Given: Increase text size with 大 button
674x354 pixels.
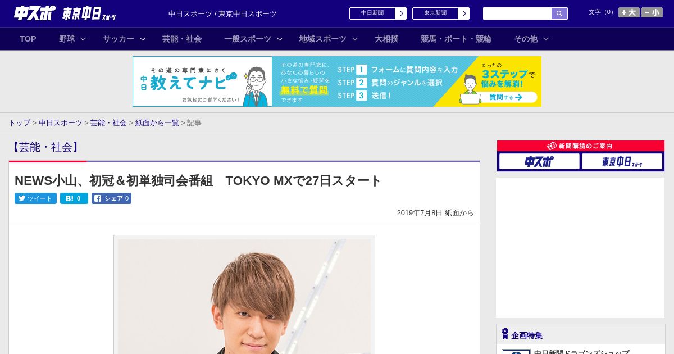Looking at the screenshot, I should [x=629, y=12].
